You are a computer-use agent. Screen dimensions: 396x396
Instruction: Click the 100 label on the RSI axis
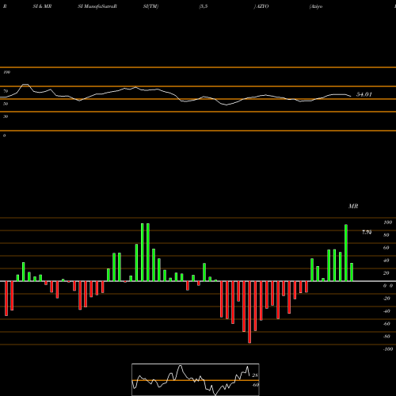pyautogui.click(x=6, y=72)
